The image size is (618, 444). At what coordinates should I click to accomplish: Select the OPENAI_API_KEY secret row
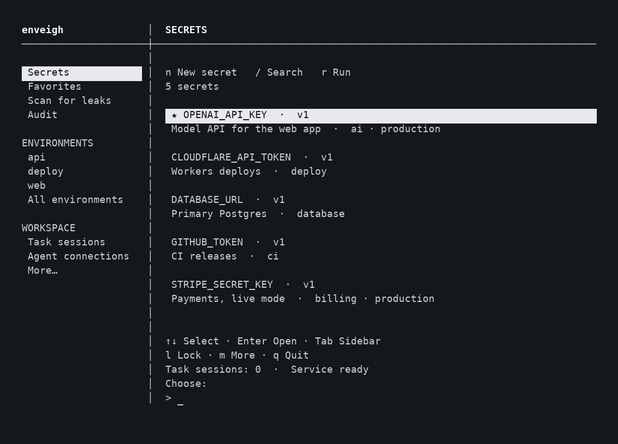[x=381, y=116]
